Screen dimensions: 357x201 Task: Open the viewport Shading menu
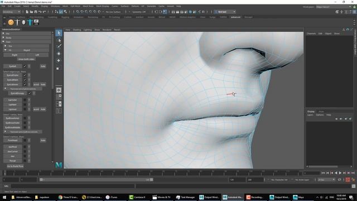coord(77,30)
